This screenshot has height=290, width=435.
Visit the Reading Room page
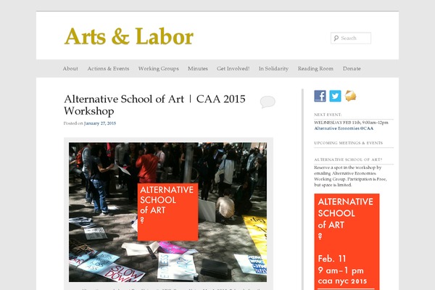tap(315, 69)
